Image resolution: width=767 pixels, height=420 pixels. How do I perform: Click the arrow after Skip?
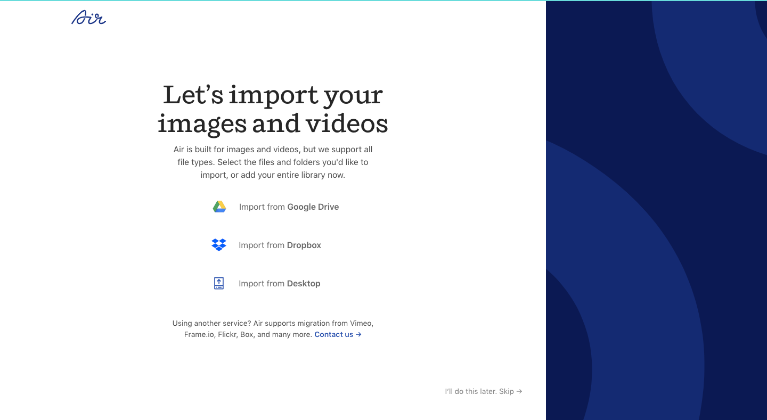[x=519, y=392]
